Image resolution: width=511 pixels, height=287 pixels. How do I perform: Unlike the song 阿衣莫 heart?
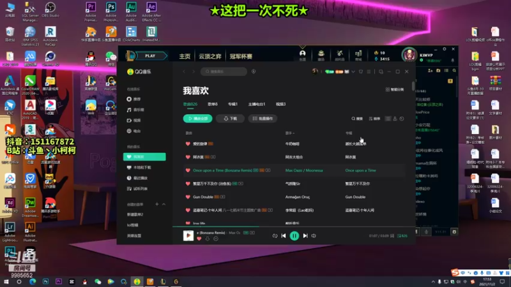pyautogui.click(x=188, y=157)
